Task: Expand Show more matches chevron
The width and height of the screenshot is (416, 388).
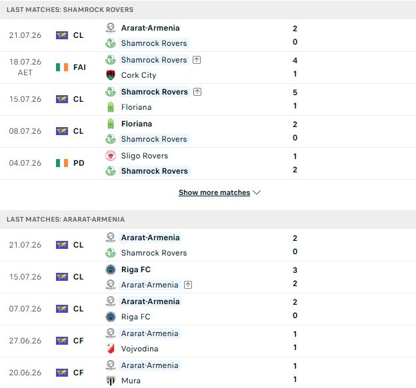Action: [x=257, y=192]
